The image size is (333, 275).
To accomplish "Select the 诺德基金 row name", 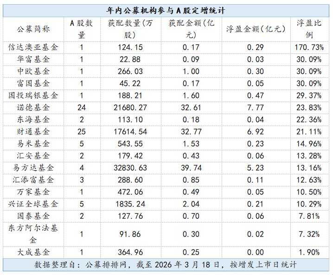I will coord(33,108).
